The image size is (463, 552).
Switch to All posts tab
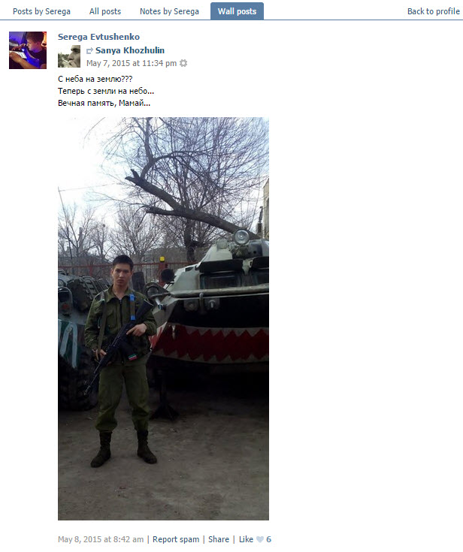105,11
